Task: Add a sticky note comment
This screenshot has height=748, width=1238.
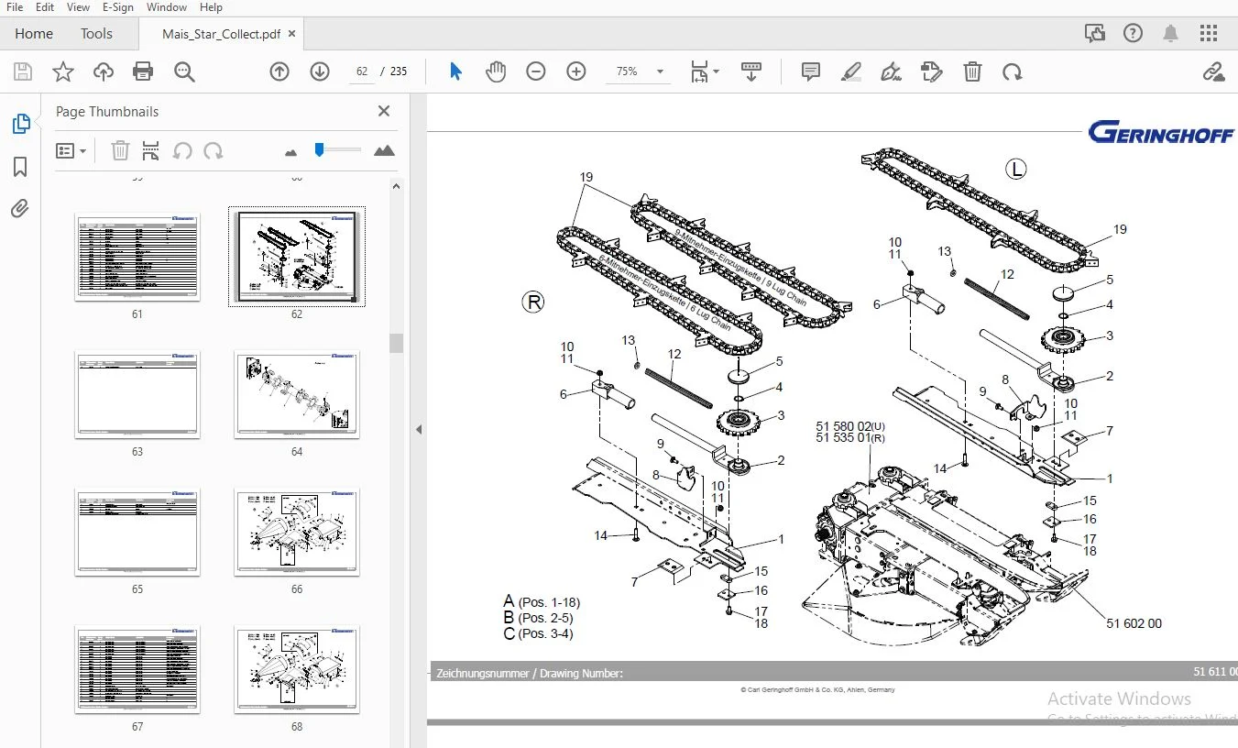Action: (811, 71)
